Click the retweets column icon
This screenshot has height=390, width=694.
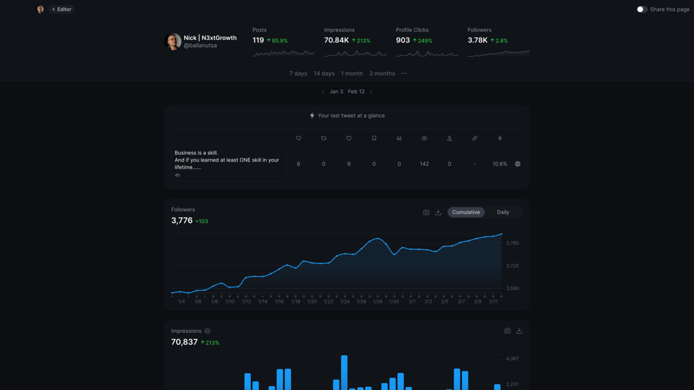point(323,138)
